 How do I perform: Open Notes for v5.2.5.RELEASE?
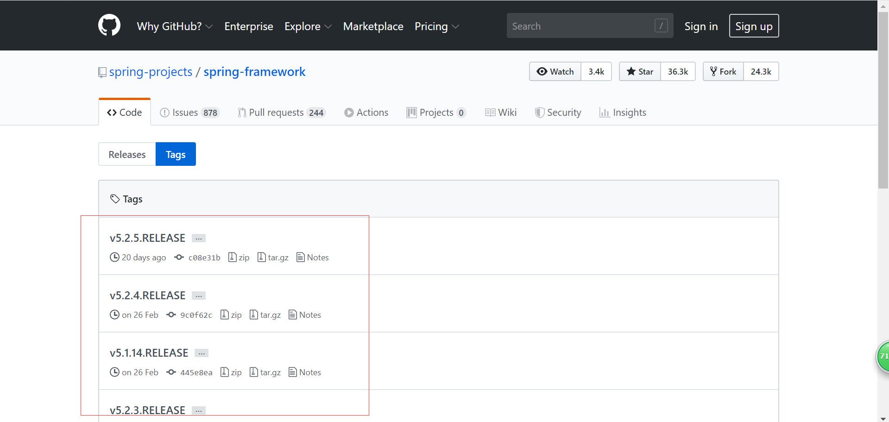(x=313, y=257)
